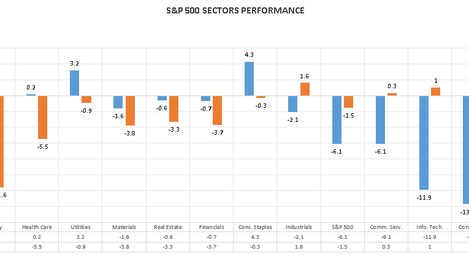Click the 1.6 data label above Industrials bar

[x=305, y=76]
